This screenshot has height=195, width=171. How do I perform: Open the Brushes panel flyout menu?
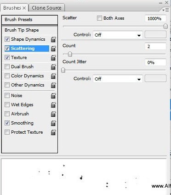pyautogui.click(x=165, y=10)
